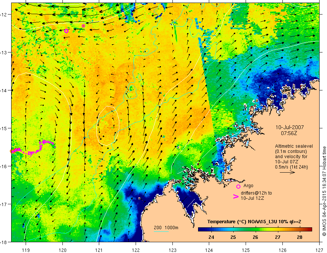Screen dimensions: 327x253
Task: Click latitude axis label -13
Action: pos(4,52)
